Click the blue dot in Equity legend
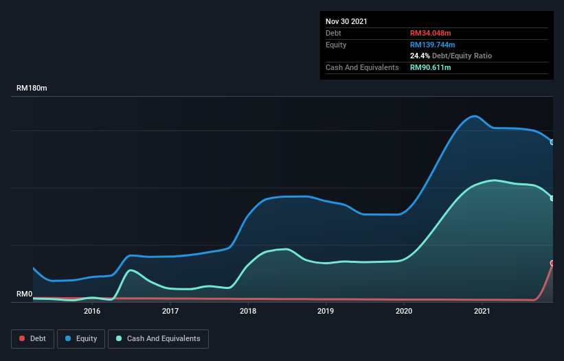The width and height of the screenshot is (564, 361). tap(68, 338)
